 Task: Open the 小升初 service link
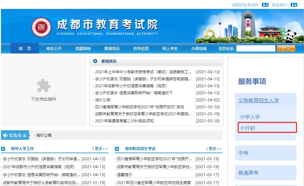[248, 128]
